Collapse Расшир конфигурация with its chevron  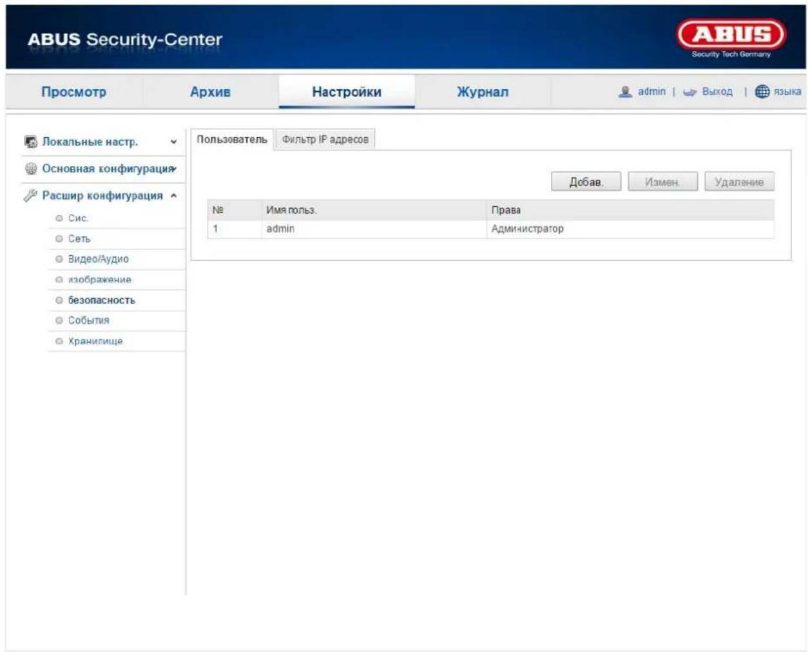click(173, 195)
